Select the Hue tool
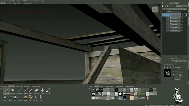189x106 pixels. 30,98
